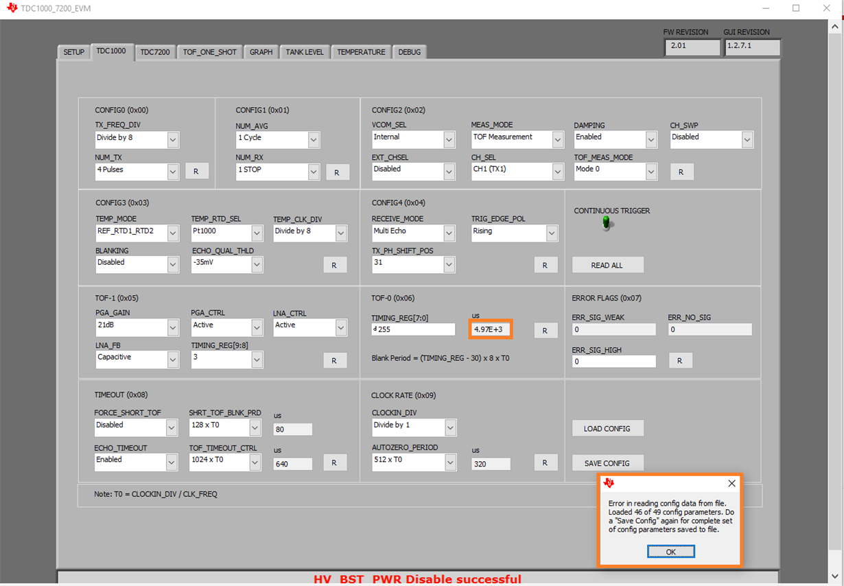Expand the MEAS_MODE dropdown

(x=558, y=139)
